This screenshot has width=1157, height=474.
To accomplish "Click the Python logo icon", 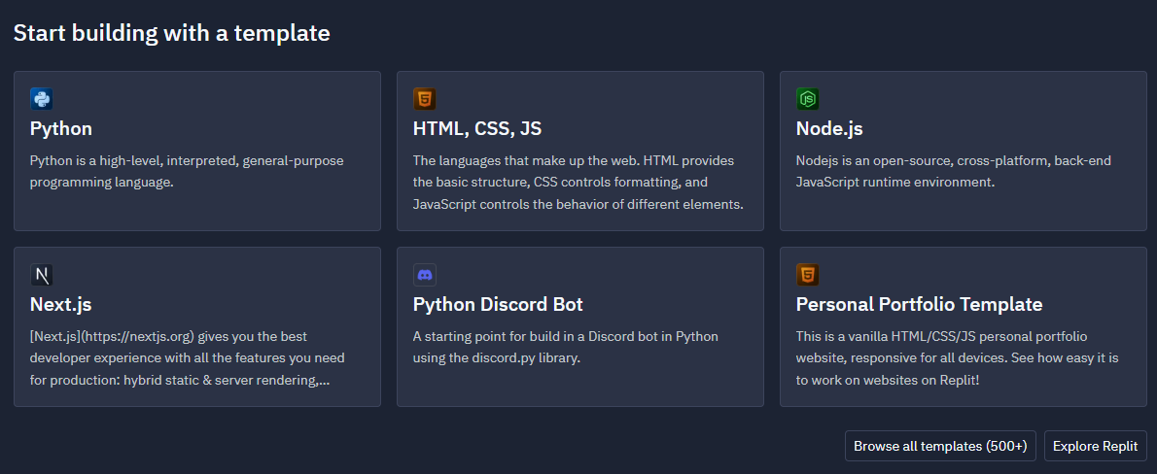I will [41, 99].
